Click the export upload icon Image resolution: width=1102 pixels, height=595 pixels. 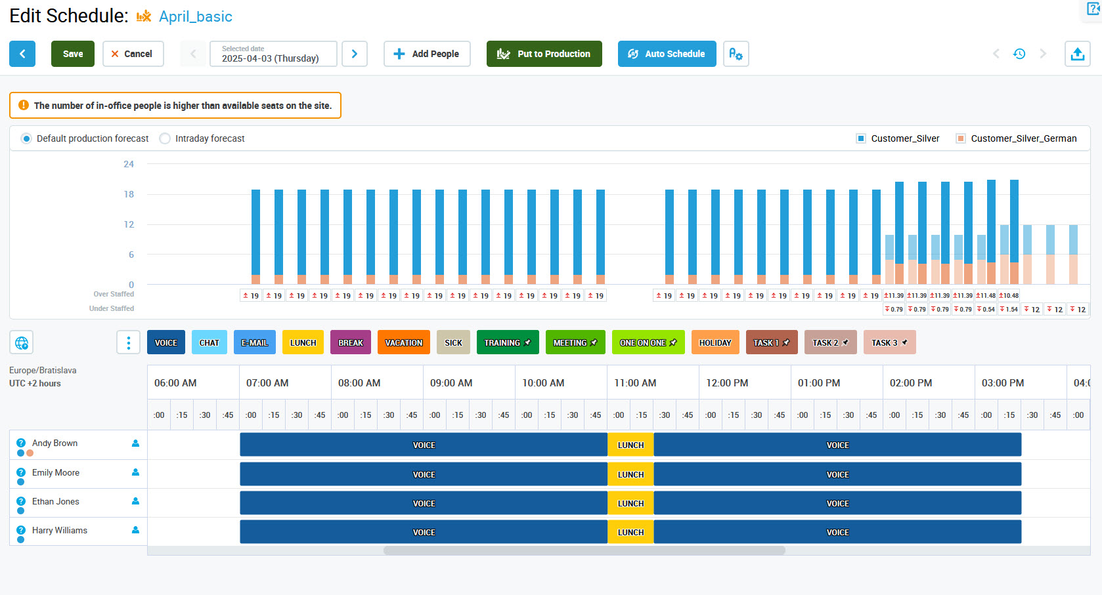pos(1077,54)
